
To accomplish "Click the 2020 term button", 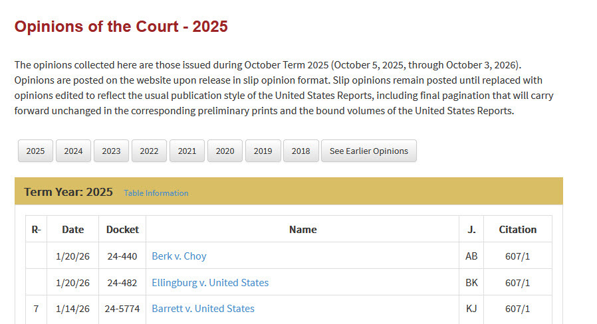I will 225,151.
